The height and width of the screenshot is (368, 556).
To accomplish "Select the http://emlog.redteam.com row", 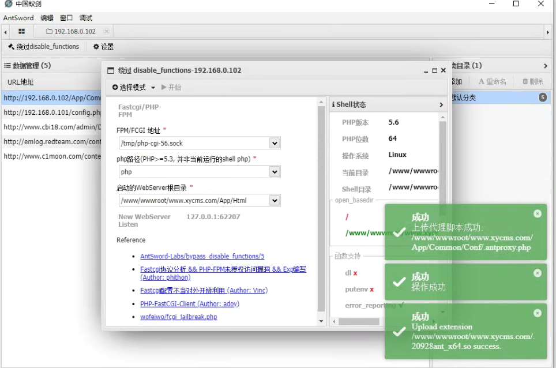I will pyautogui.click(x=52, y=141).
